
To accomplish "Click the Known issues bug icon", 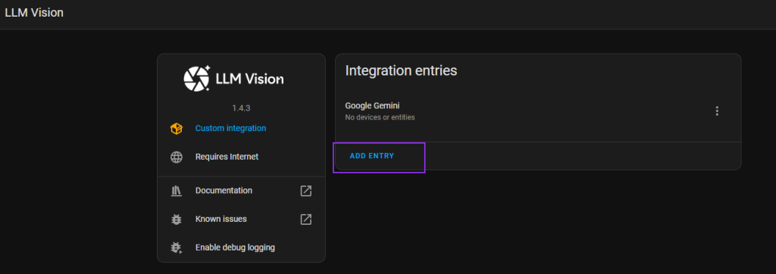I will coord(176,219).
